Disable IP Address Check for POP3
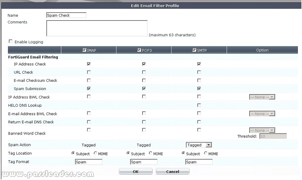The image size is (302, 180). [x=144, y=64]
